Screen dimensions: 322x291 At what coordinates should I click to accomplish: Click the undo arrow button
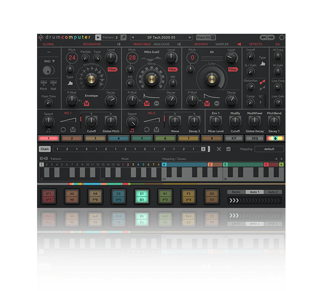pyautogui.click(x=264, y=38)
